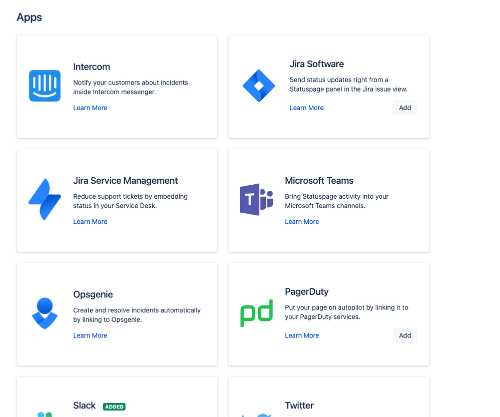500x417 pixels.
Task: Click the Slack card title
Action: pyautogui.click(x=84, y=405)
